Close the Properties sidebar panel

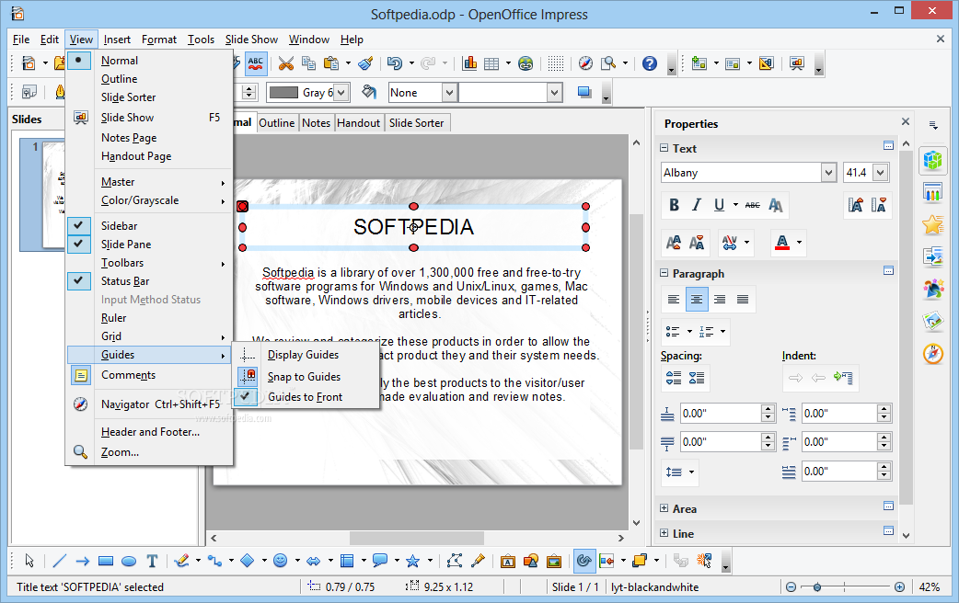(x=906, y=122)
